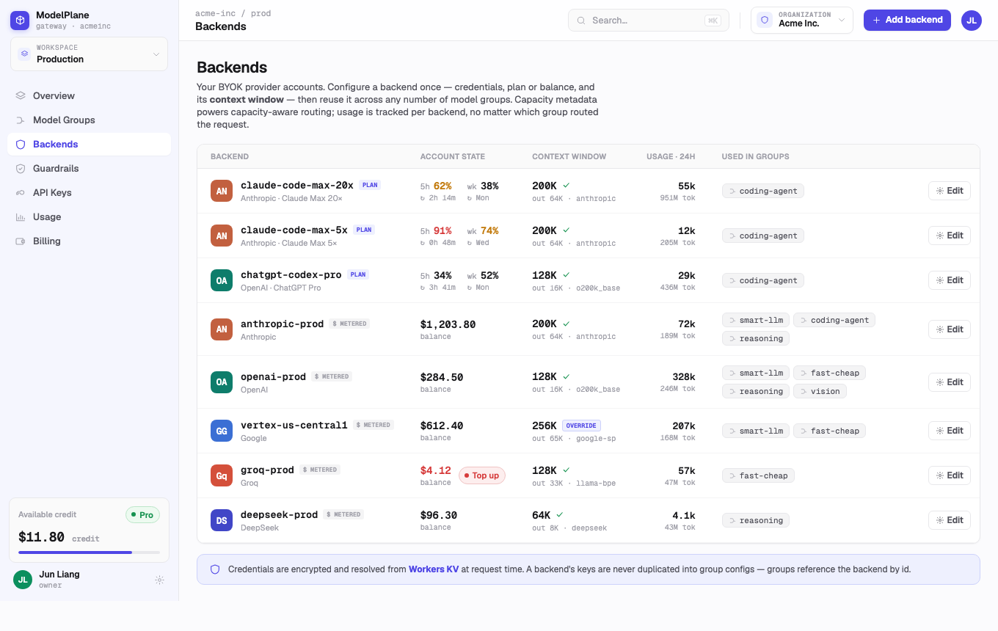This screenshot has height=631, width=998.
Task: Click the reasoning tag in anthropic-prod row
Action: [x=756, y=338]
